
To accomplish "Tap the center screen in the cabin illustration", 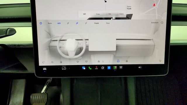I will tap(102, 42).
